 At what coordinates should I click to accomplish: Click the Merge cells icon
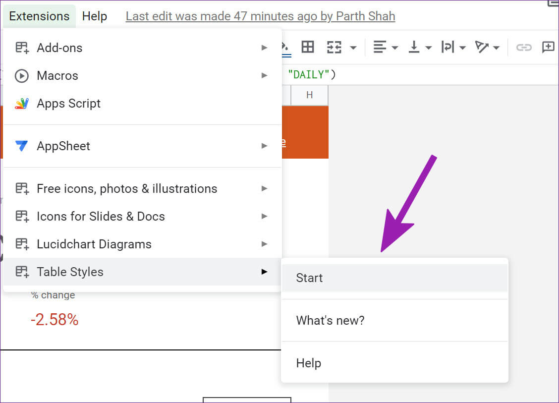pyautogui.click(x=334, y=47)
